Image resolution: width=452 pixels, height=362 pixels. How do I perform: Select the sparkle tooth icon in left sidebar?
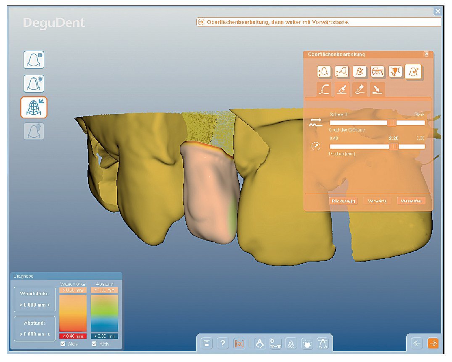[x=34, y=84]
